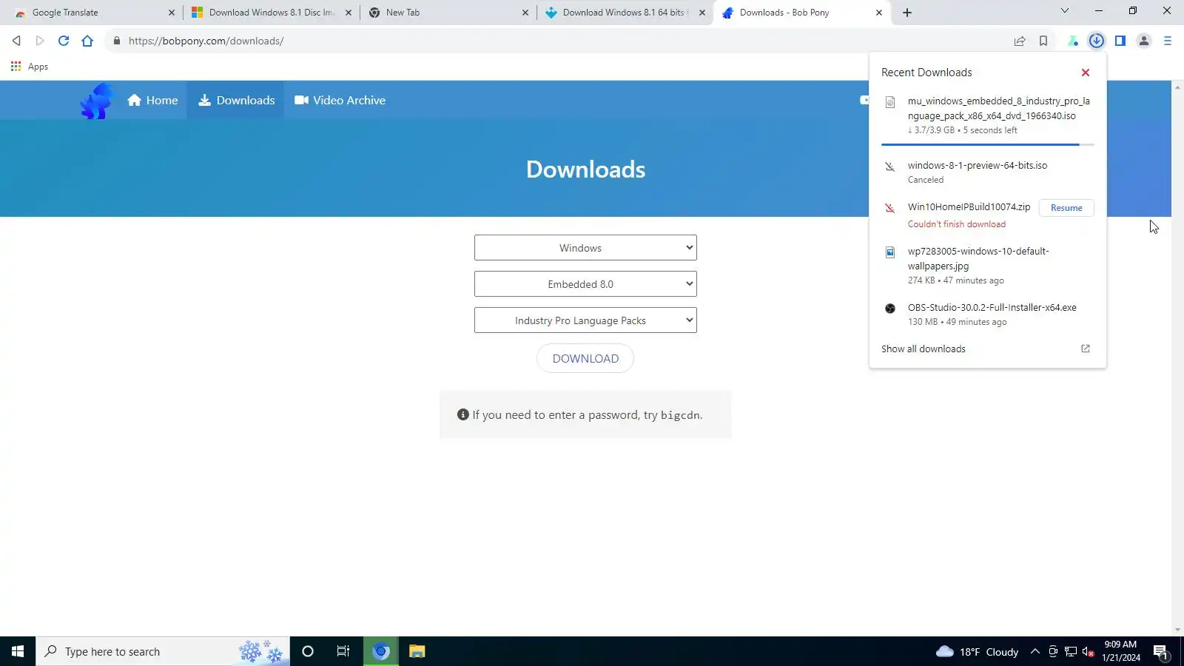Click the Bob Pony blue pony logo
The width and height of the screenshot is (1184, 666).
[97, 101]
